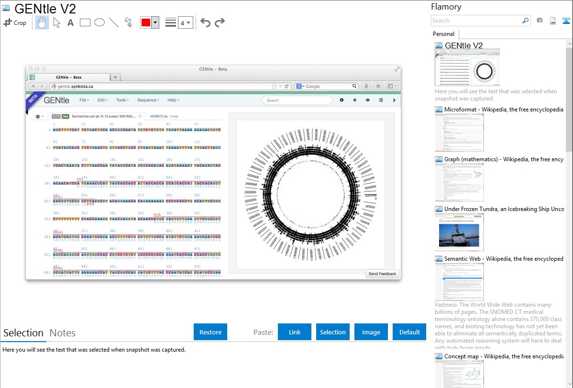Image resolution: width=573 pixels, height=388 pixels.
Task: Click the eye icon in GENtle toolbar
Action: coord(368,100)
